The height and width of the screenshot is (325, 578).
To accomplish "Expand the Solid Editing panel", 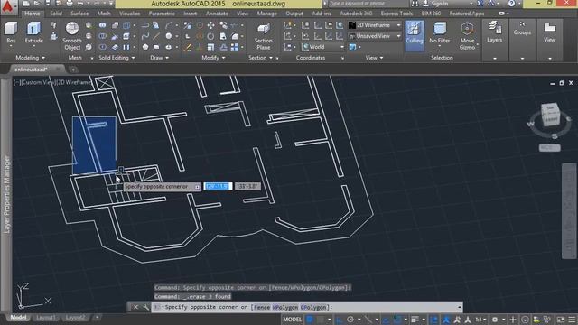I will (117, 58).
